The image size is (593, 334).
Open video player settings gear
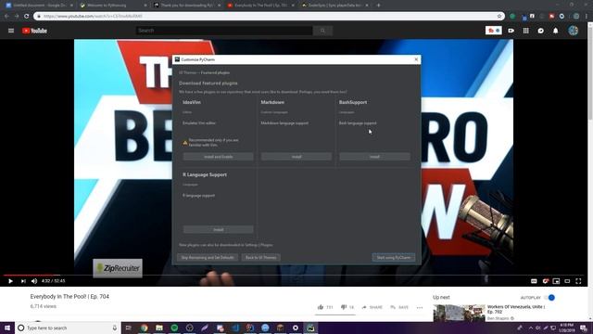tap(545, 281)
